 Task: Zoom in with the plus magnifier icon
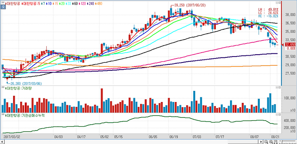271,142
